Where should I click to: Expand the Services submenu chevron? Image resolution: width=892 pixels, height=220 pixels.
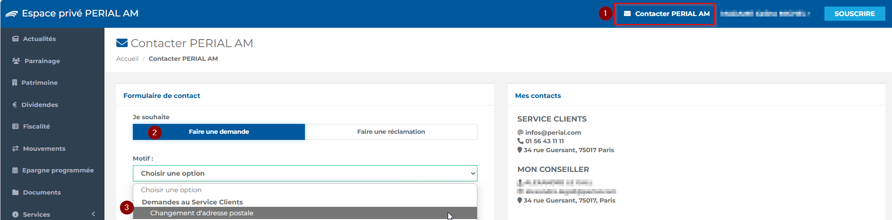94,214
